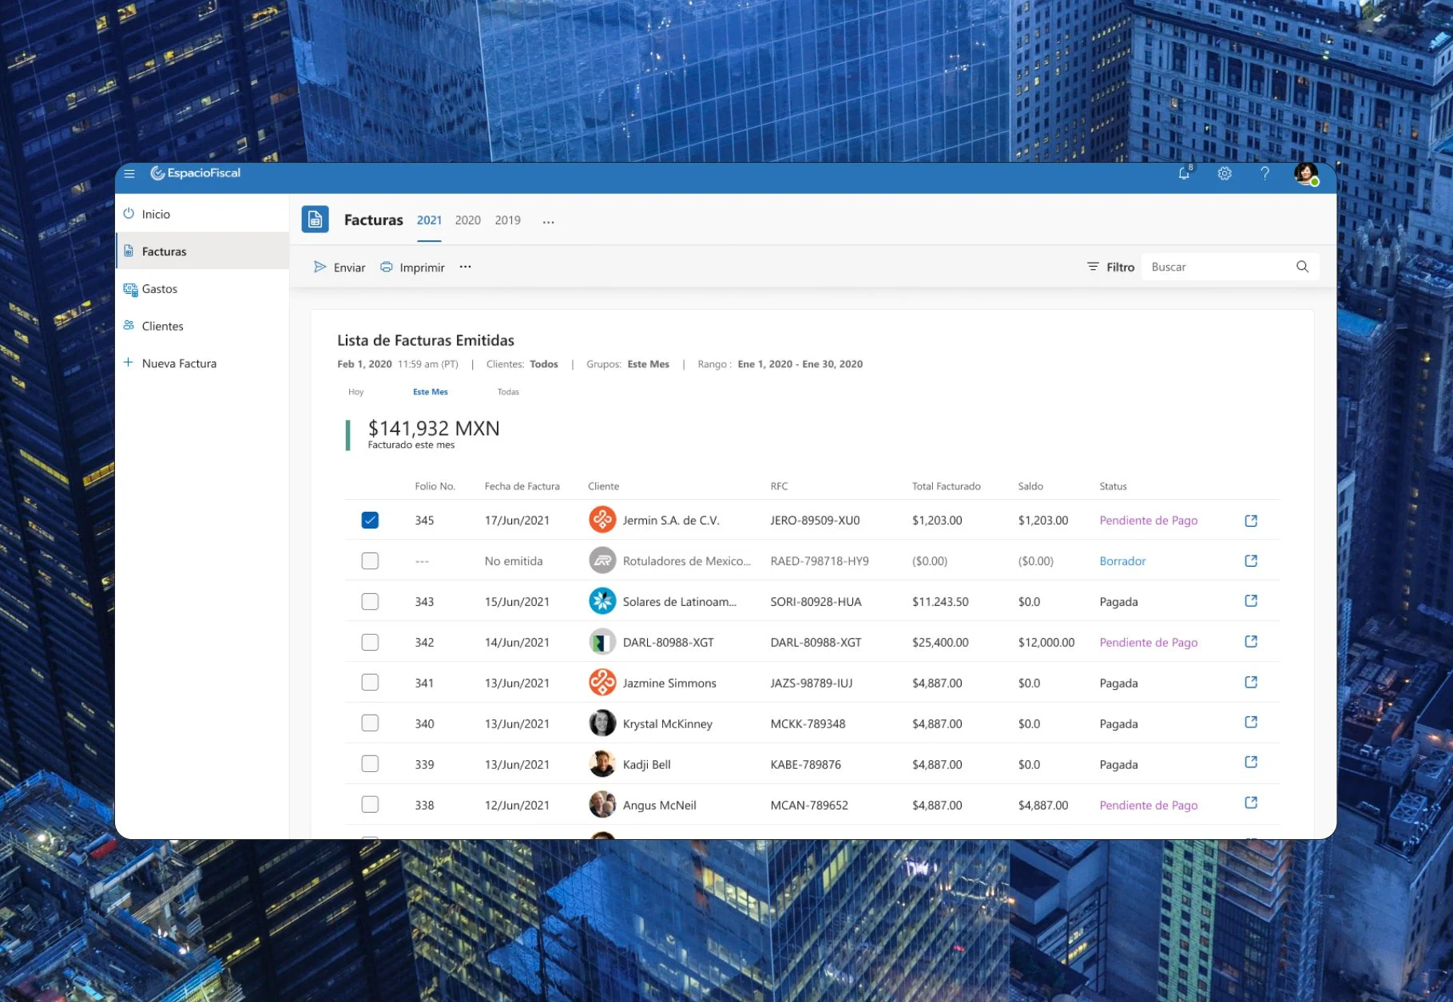The width and height of the screenshot is (1453, 1002).
Task: Open more toolbar actions ellipsis beside Imprimir
Action: pos(465,267)
